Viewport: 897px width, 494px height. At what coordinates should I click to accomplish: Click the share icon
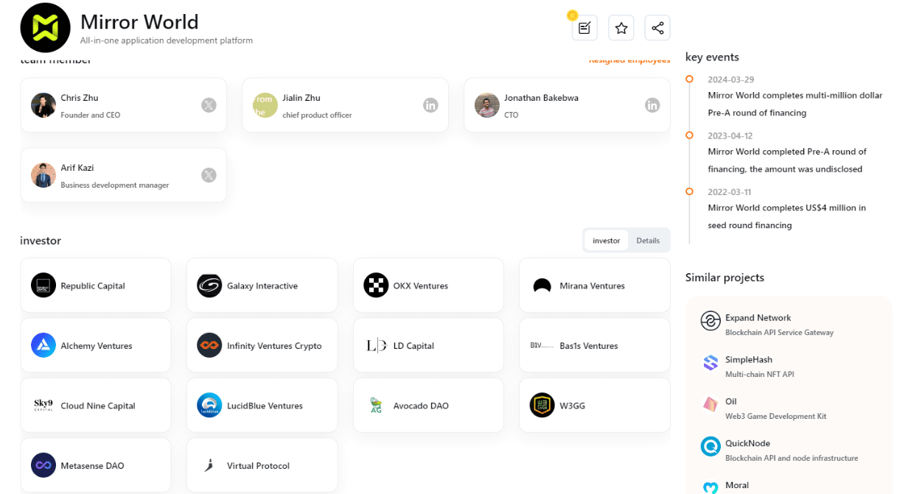(x=657, y=28)
